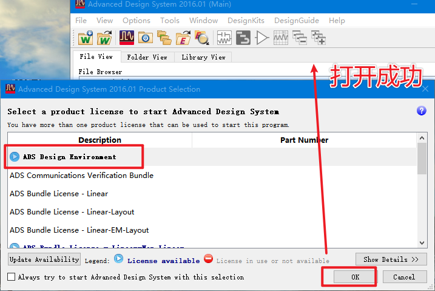
Task: Open the Options menu
Action: pyautogui.click(x=137, y=21)
